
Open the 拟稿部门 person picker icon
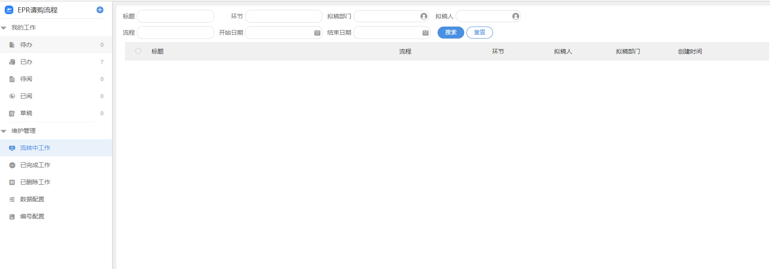[424, 16]
